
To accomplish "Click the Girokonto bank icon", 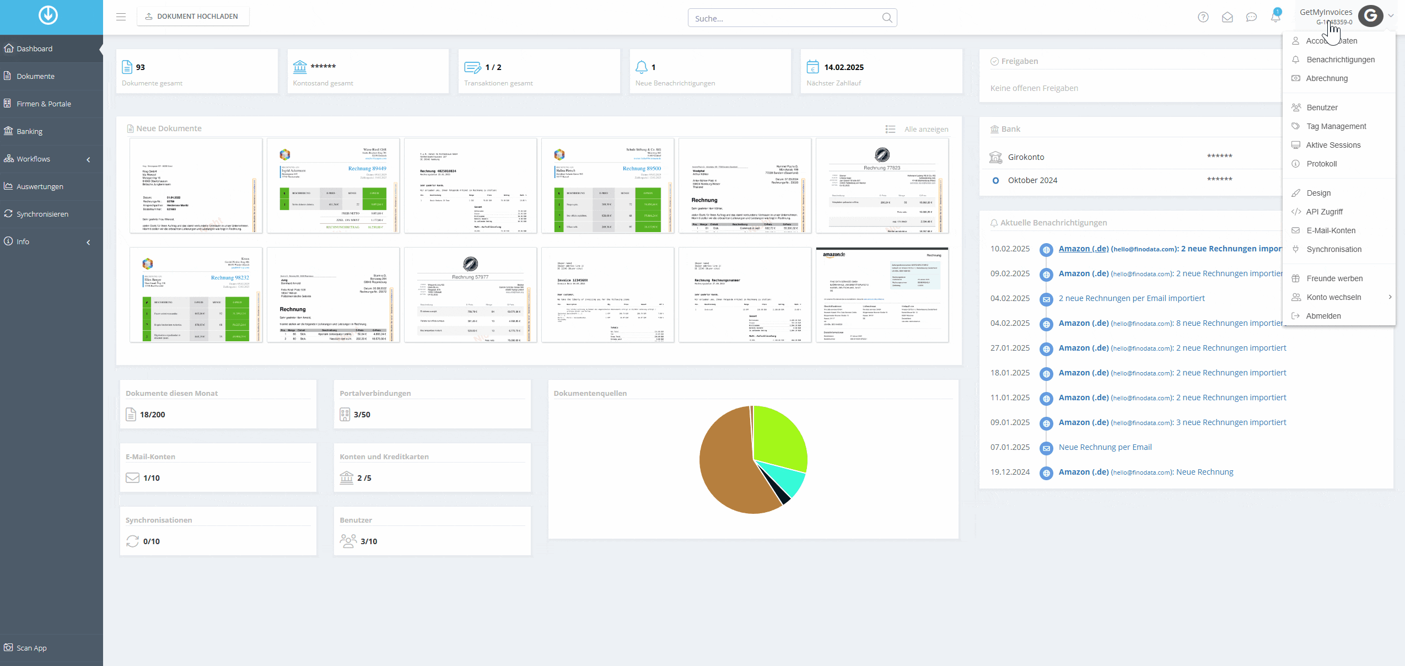I will pyautogui.click(x=995, y=157).
